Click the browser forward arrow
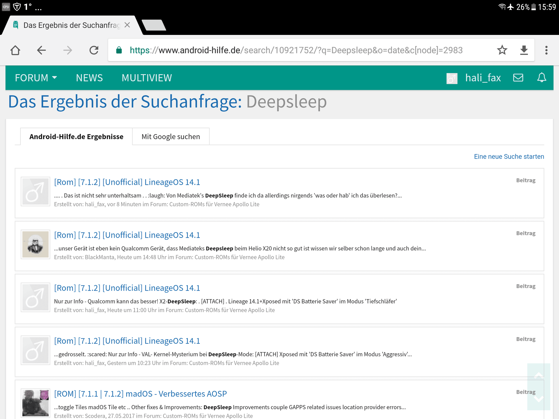The width and height of the screenshot is (559, 419). (68, 50)
